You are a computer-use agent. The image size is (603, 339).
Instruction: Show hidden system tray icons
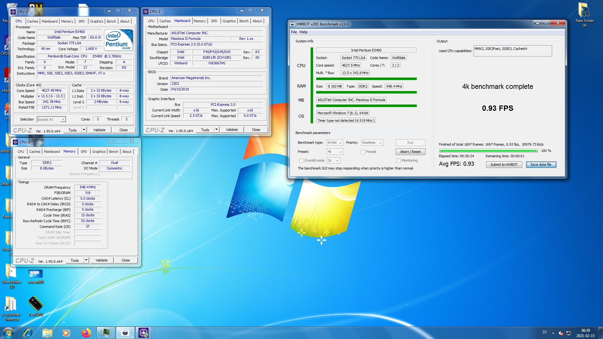pyautogui.click(x=553, y=333)
